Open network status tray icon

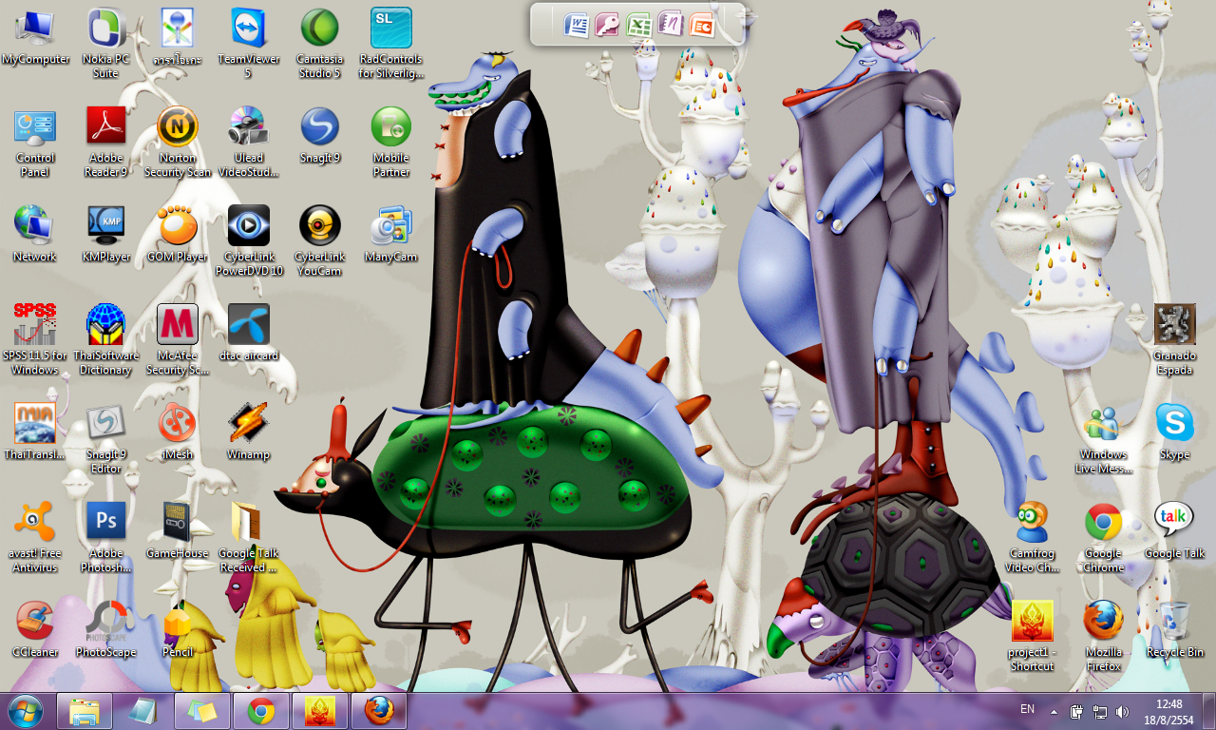click(1100, 711)
